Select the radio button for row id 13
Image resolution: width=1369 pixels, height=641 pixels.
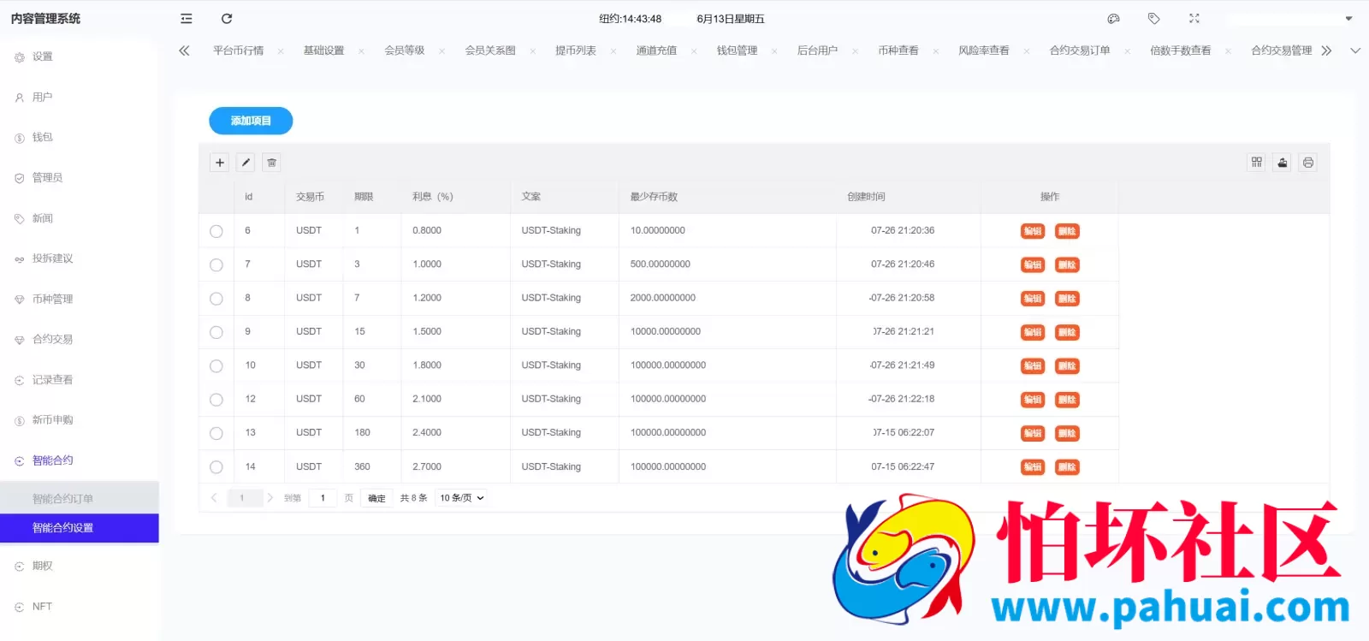pyautogui.click(x=216, y=433)
